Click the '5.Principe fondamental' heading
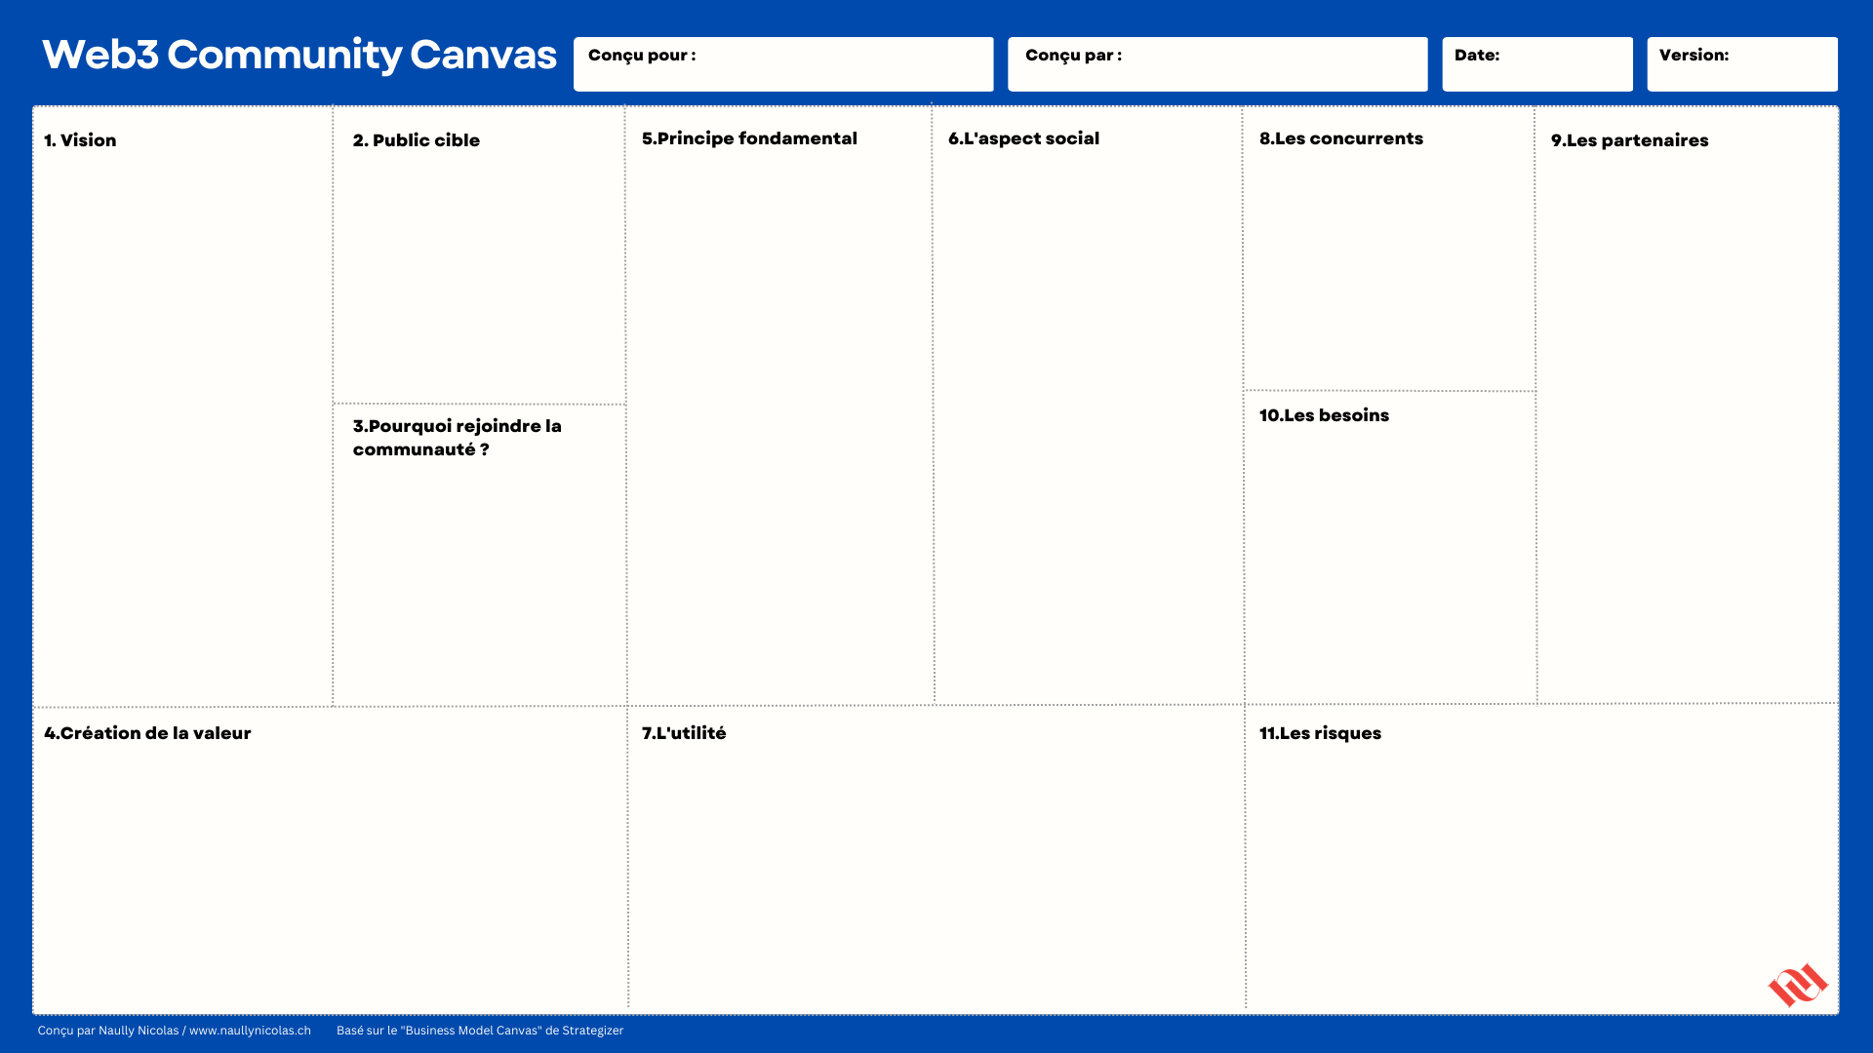The image size is (1873, 1053). click(748, 138)
